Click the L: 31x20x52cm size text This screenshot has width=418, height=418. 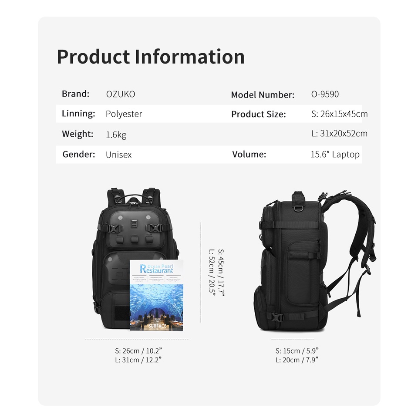(x=339, y=134)
